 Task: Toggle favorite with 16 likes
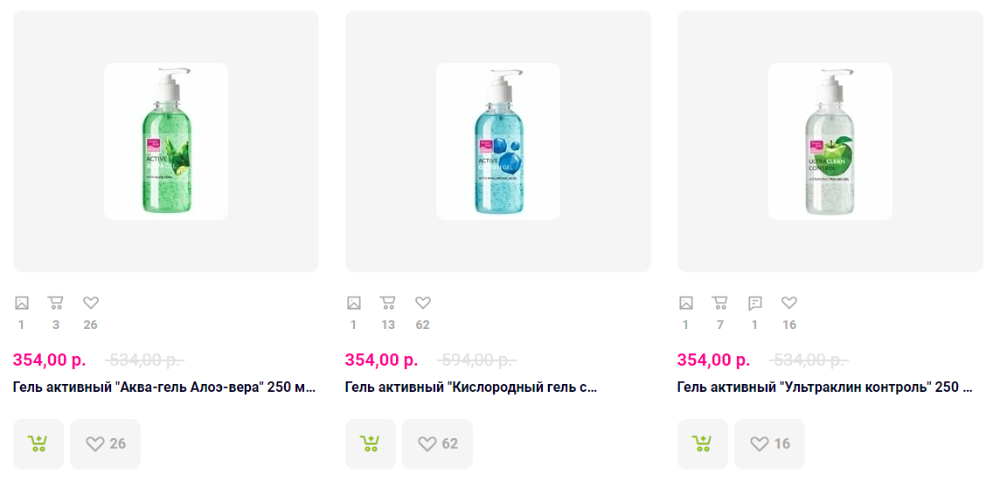coord(769,443)
